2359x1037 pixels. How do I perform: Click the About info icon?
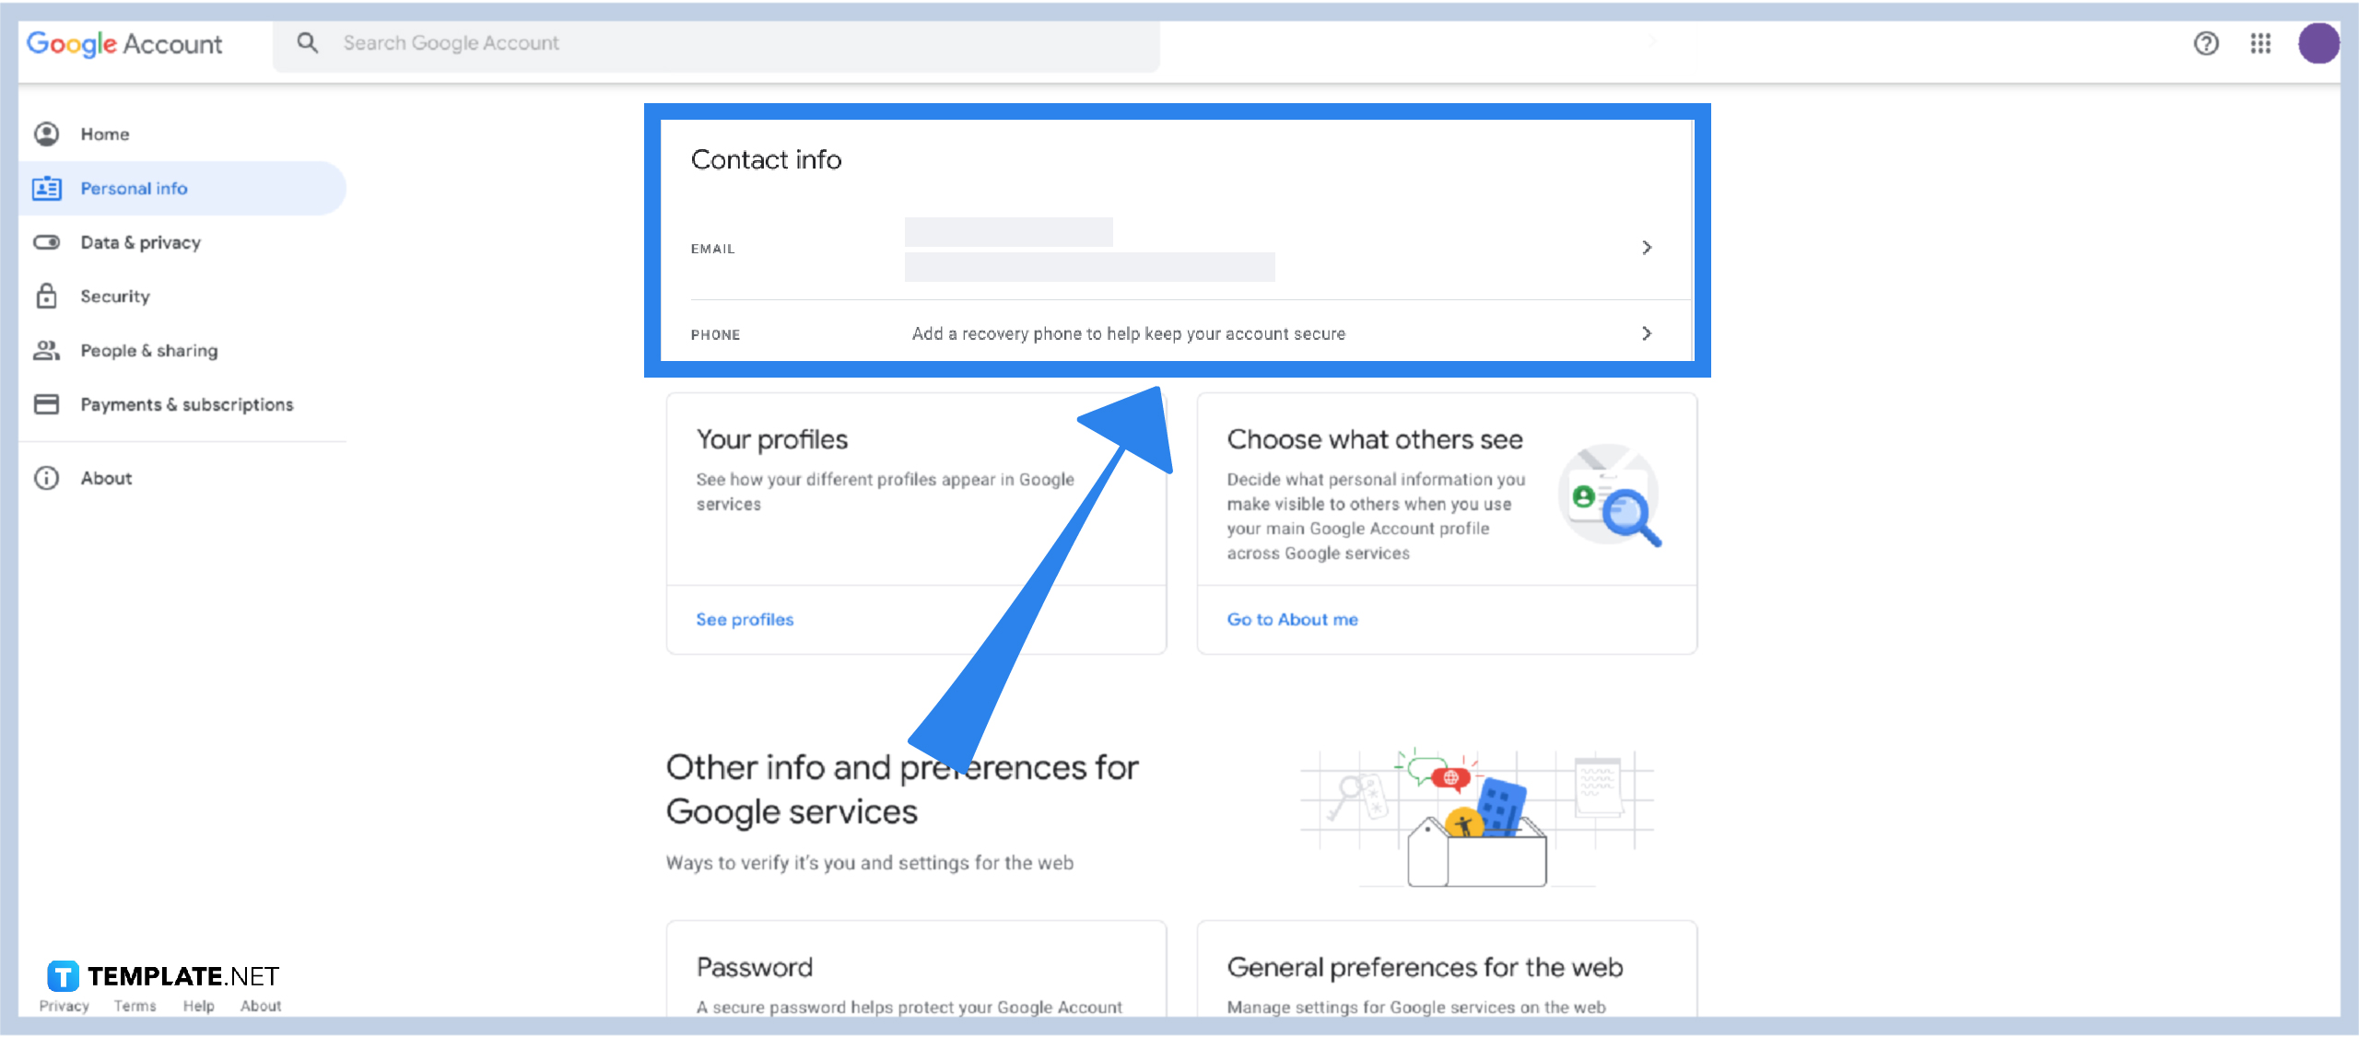tap(47, 478)
